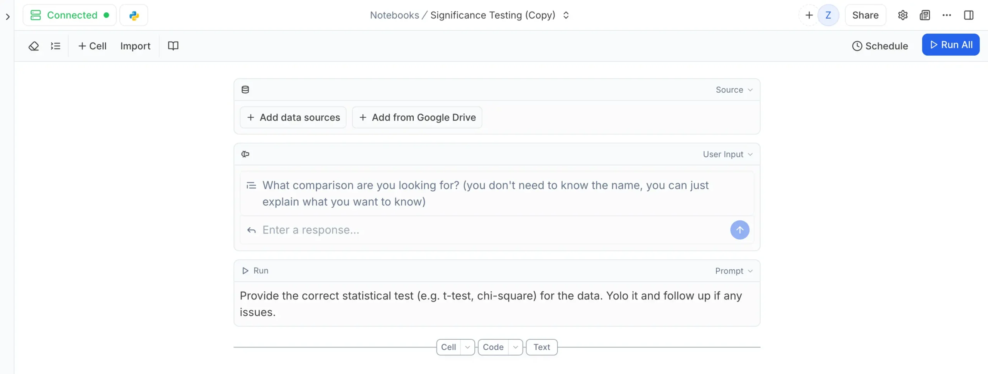988x374 pixels.
Task: Open the versions history icon
Action: tap(925, 15)
